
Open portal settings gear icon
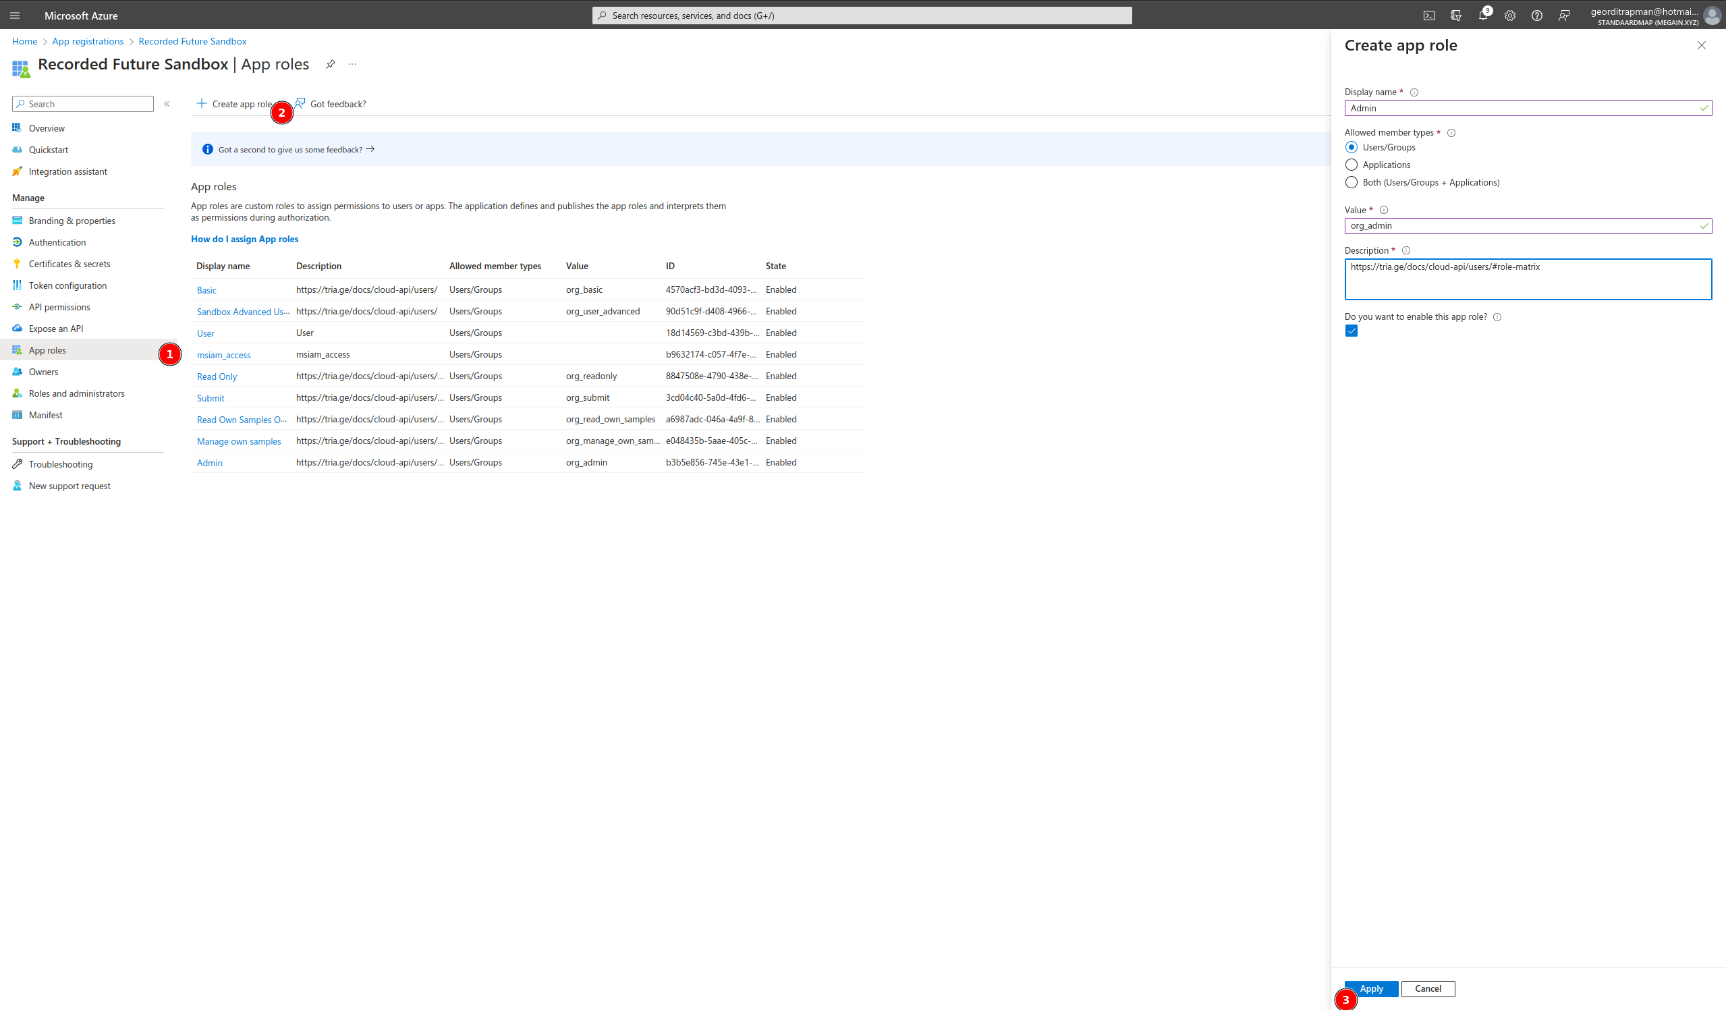tap(1509, 16)
